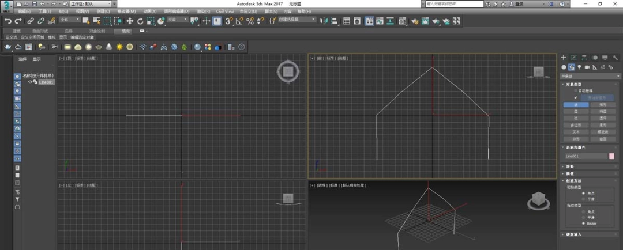This screenshot has height=250, width=623.
Task: Select Line001 in the scene explorer
Action: click(46, 82)
